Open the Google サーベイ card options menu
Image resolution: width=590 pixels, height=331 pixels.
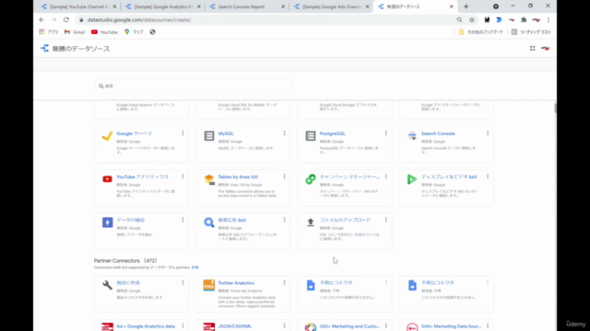183,133
